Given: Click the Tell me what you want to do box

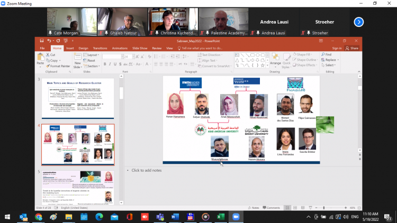Looking at the screenshot, I should 200,48.
